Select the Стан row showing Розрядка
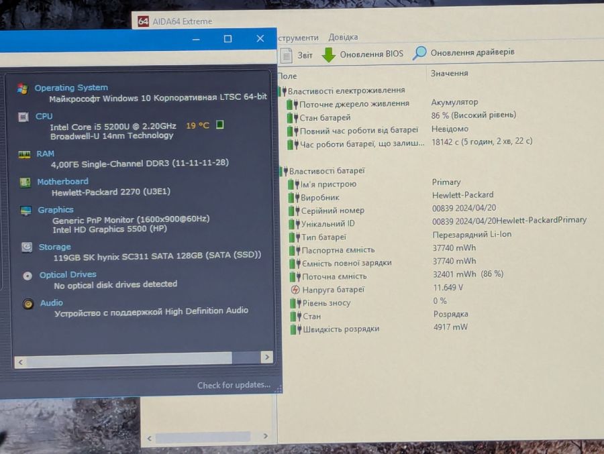 click(379, 315)
